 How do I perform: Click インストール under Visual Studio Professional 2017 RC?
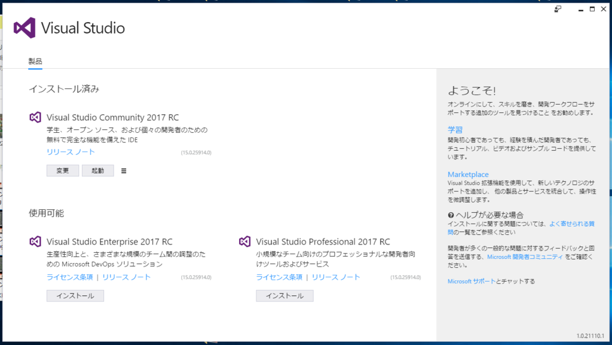click(x=284, y=295)
